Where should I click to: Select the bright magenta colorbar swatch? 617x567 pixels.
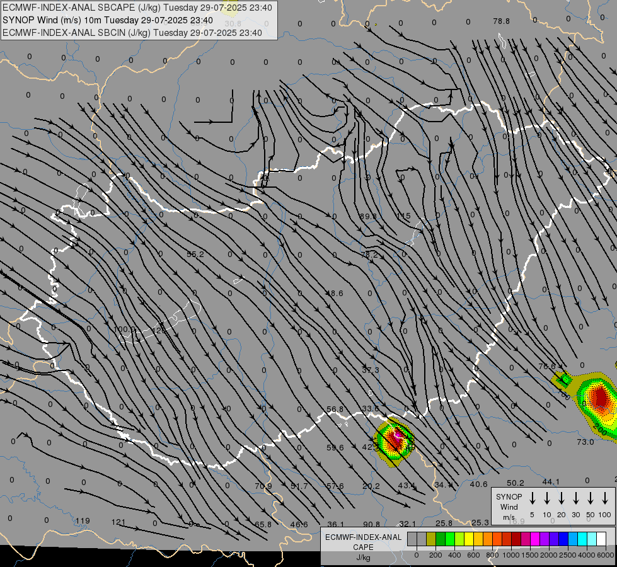[x=535, y=539]
